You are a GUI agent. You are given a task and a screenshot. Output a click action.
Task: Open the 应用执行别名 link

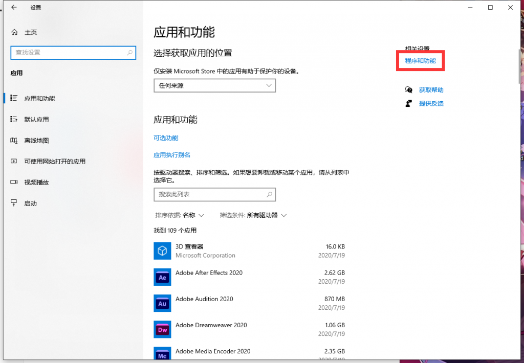tap(172, 155)
